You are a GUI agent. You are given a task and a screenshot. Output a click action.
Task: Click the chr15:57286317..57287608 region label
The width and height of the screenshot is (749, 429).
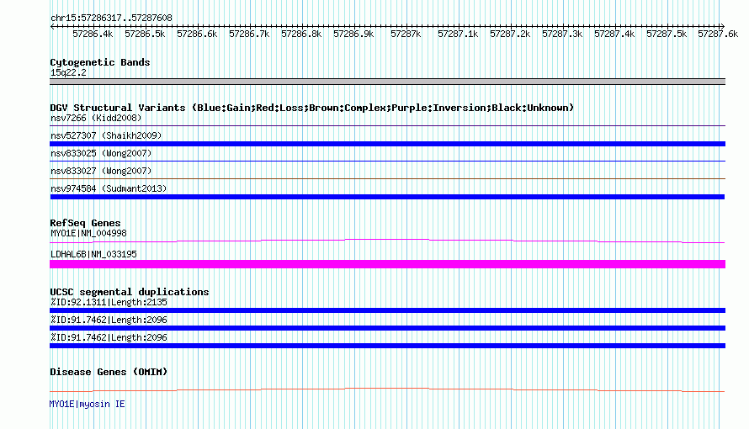[x=111, y=19]
